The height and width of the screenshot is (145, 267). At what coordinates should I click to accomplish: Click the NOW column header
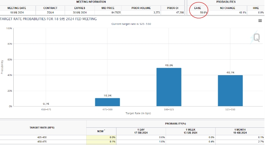(x=101, y=131)
